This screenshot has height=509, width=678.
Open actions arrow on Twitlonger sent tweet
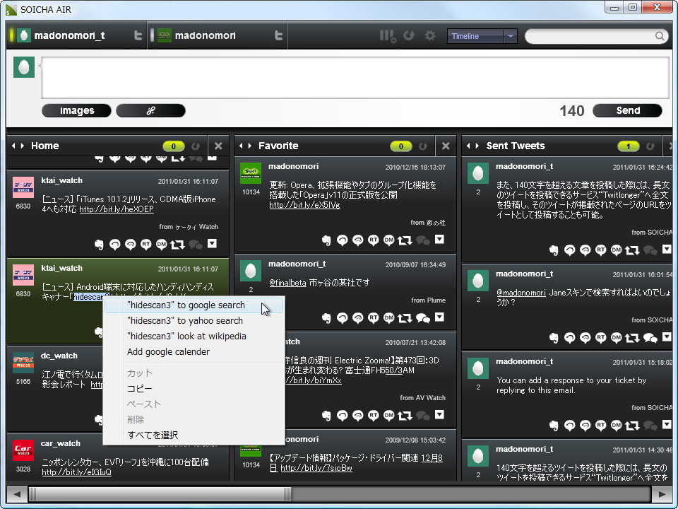tap(667, 250)
